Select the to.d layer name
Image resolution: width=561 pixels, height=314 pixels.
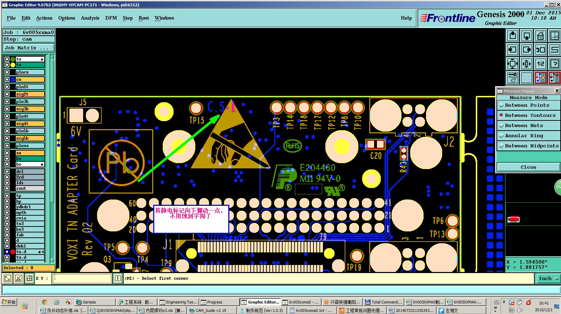point(30,252)
